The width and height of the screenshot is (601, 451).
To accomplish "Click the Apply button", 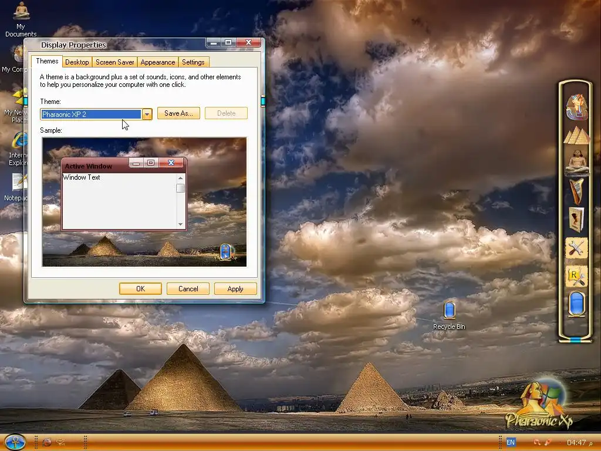I will (235, 289).
